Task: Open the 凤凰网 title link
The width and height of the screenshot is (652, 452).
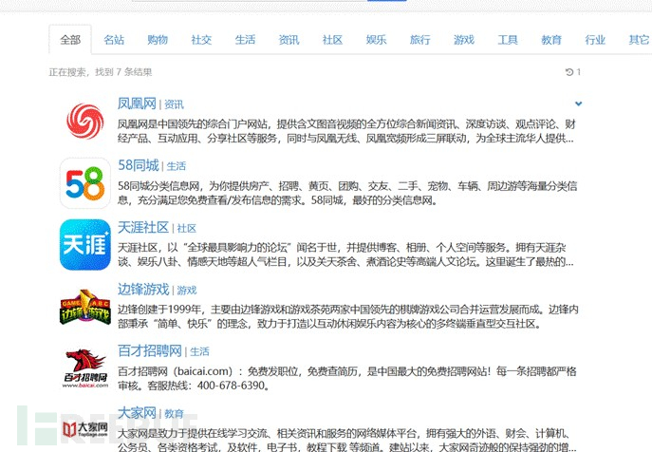Action: [137, 104]
